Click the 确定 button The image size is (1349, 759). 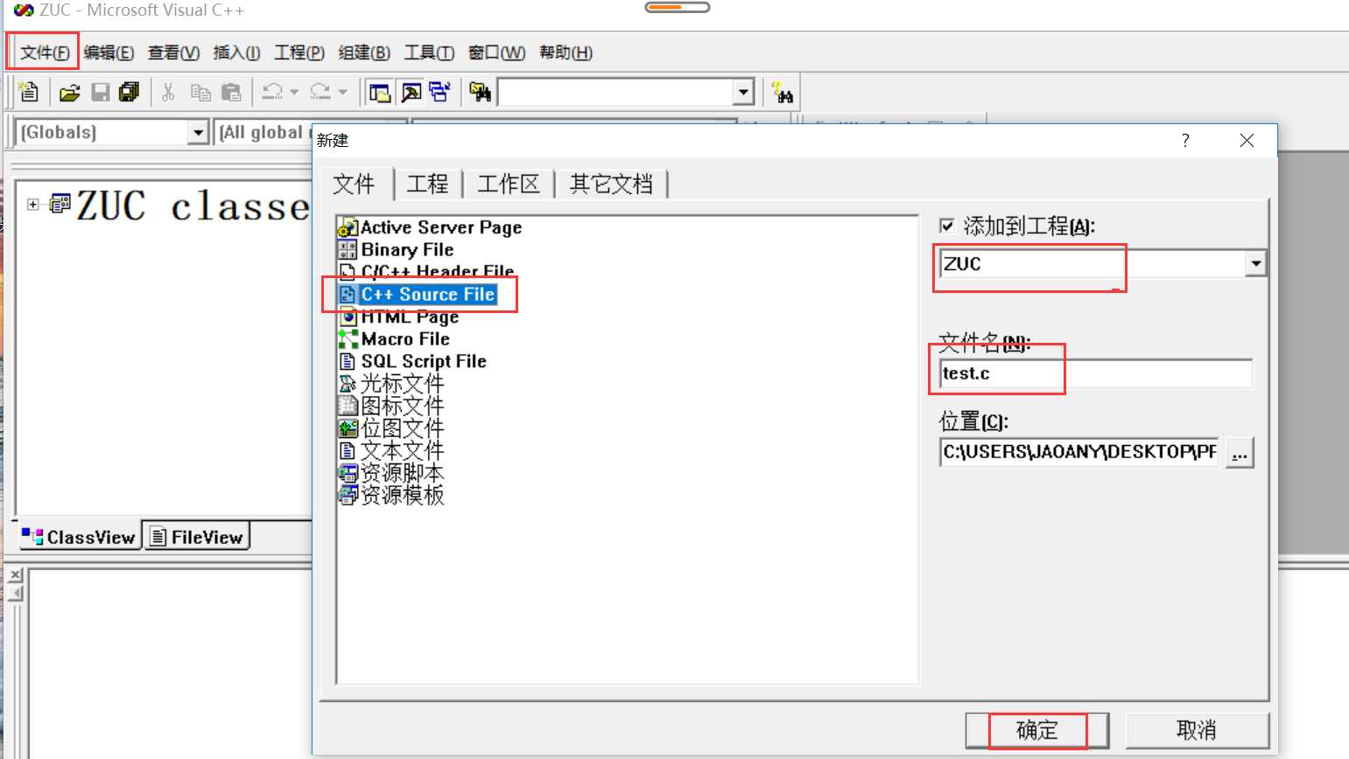pyautogui.click(x=1037, y=730)
